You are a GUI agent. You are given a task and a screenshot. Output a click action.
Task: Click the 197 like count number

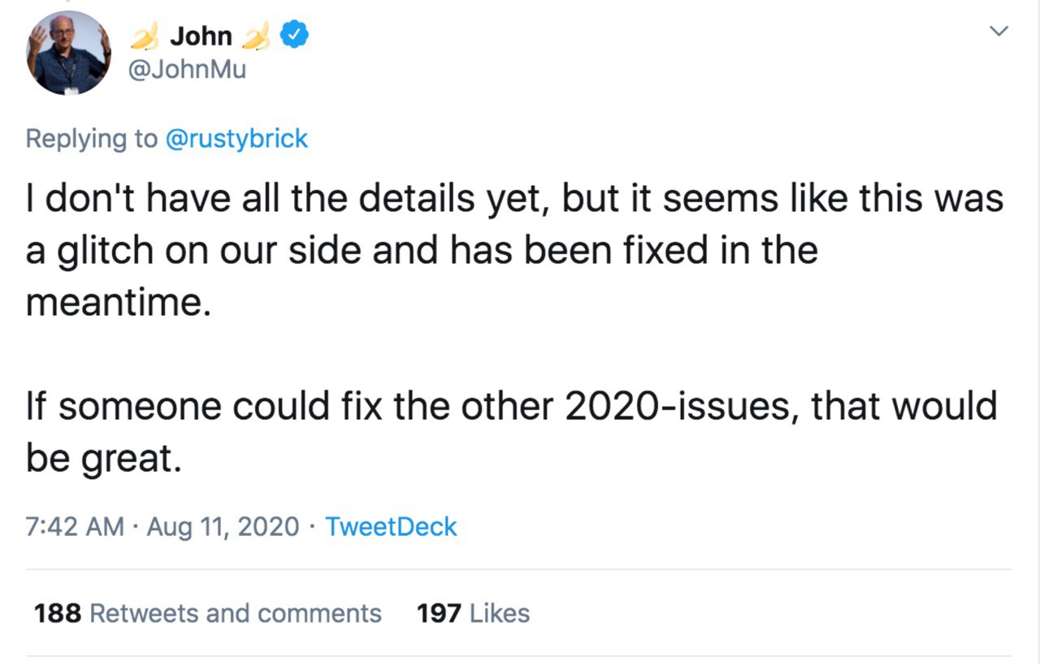pos(439,613)
